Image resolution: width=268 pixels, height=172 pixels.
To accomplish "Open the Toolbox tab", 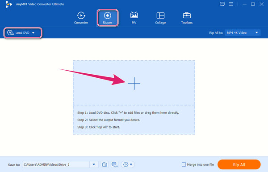I will tap(187, 18).
